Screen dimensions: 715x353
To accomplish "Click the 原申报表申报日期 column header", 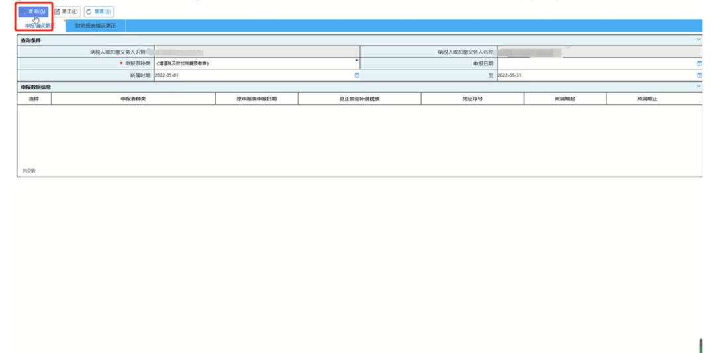I will click(x=257, y=99).
